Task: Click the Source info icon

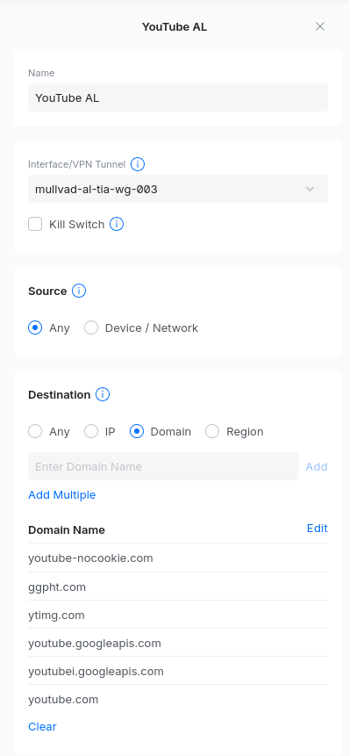Action: click(x=79, y=292)
